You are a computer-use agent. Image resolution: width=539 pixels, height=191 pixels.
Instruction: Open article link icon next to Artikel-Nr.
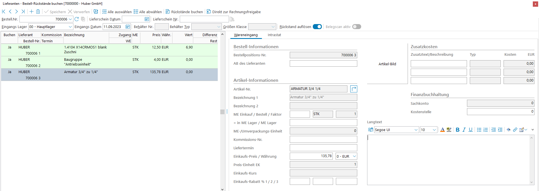click(x=354, y=89)
